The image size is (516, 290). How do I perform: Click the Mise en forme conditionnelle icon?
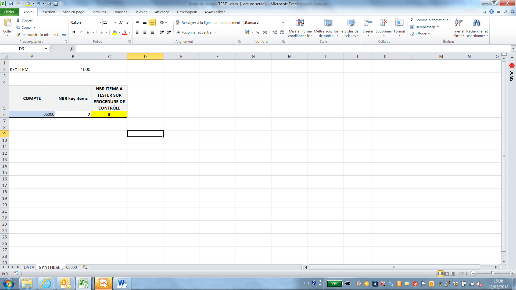(300, 23)
